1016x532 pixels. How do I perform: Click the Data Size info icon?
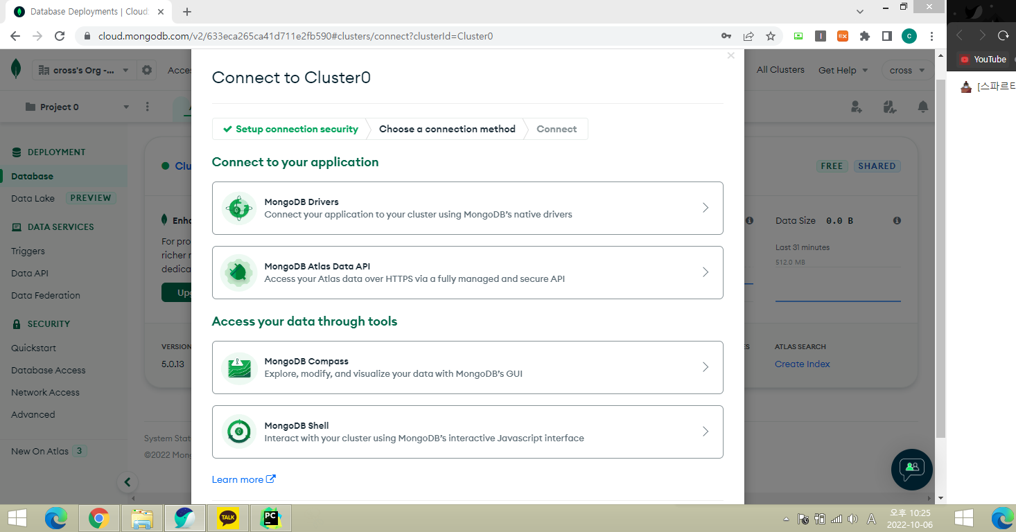(x=897, y=220)
